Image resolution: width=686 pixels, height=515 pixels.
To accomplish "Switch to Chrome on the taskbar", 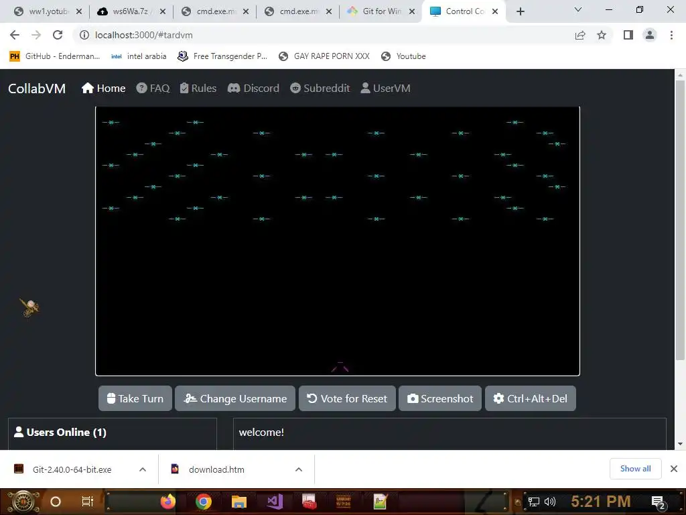I will click(204, 502).
